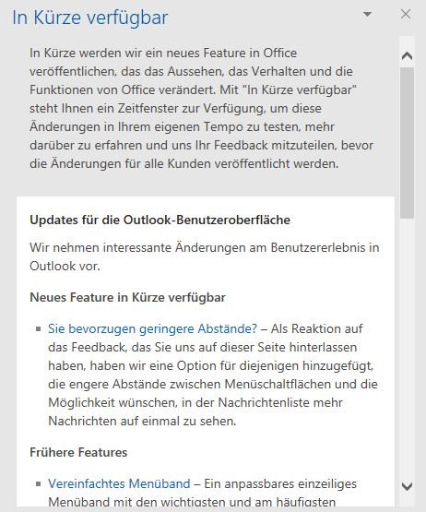Open the Sie bevorzugen geringere Abstände link

(x=152, y=328)
